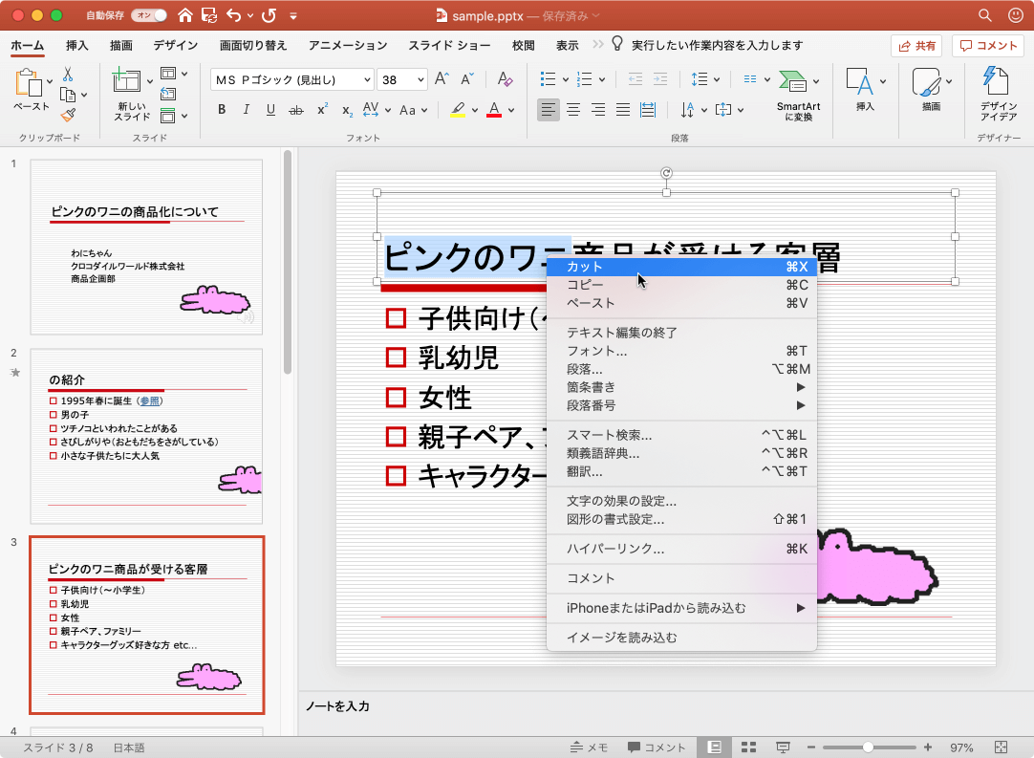Expand the font color dropdown arrow
This screenshot has width=1034, height=758.
(511, 110)
